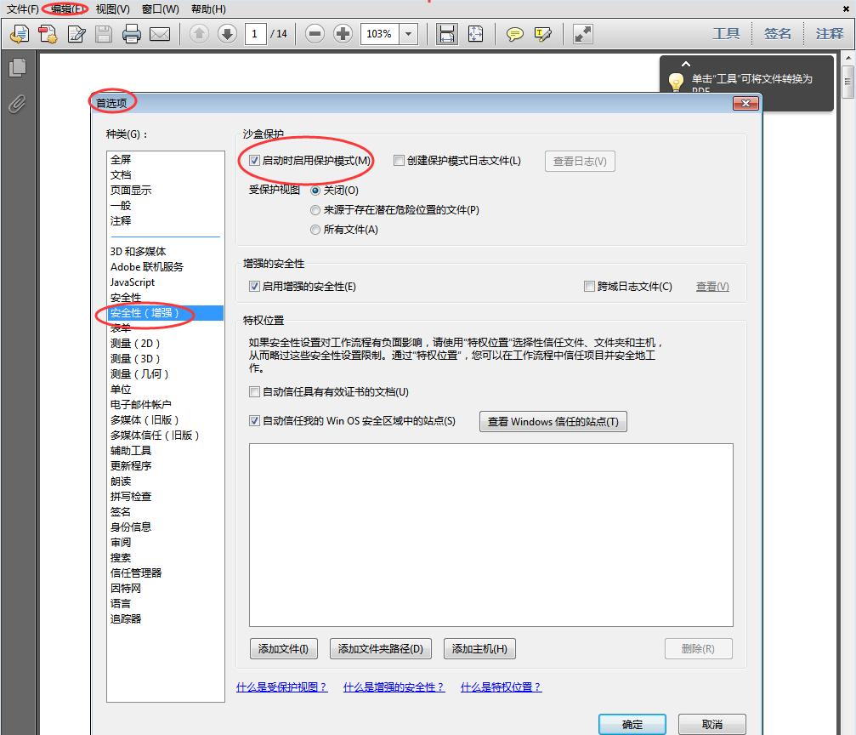Viewport: 856px width, 735px height.
Task: Confirm preferences with the 确定 button
Action: tap(632, 722)
